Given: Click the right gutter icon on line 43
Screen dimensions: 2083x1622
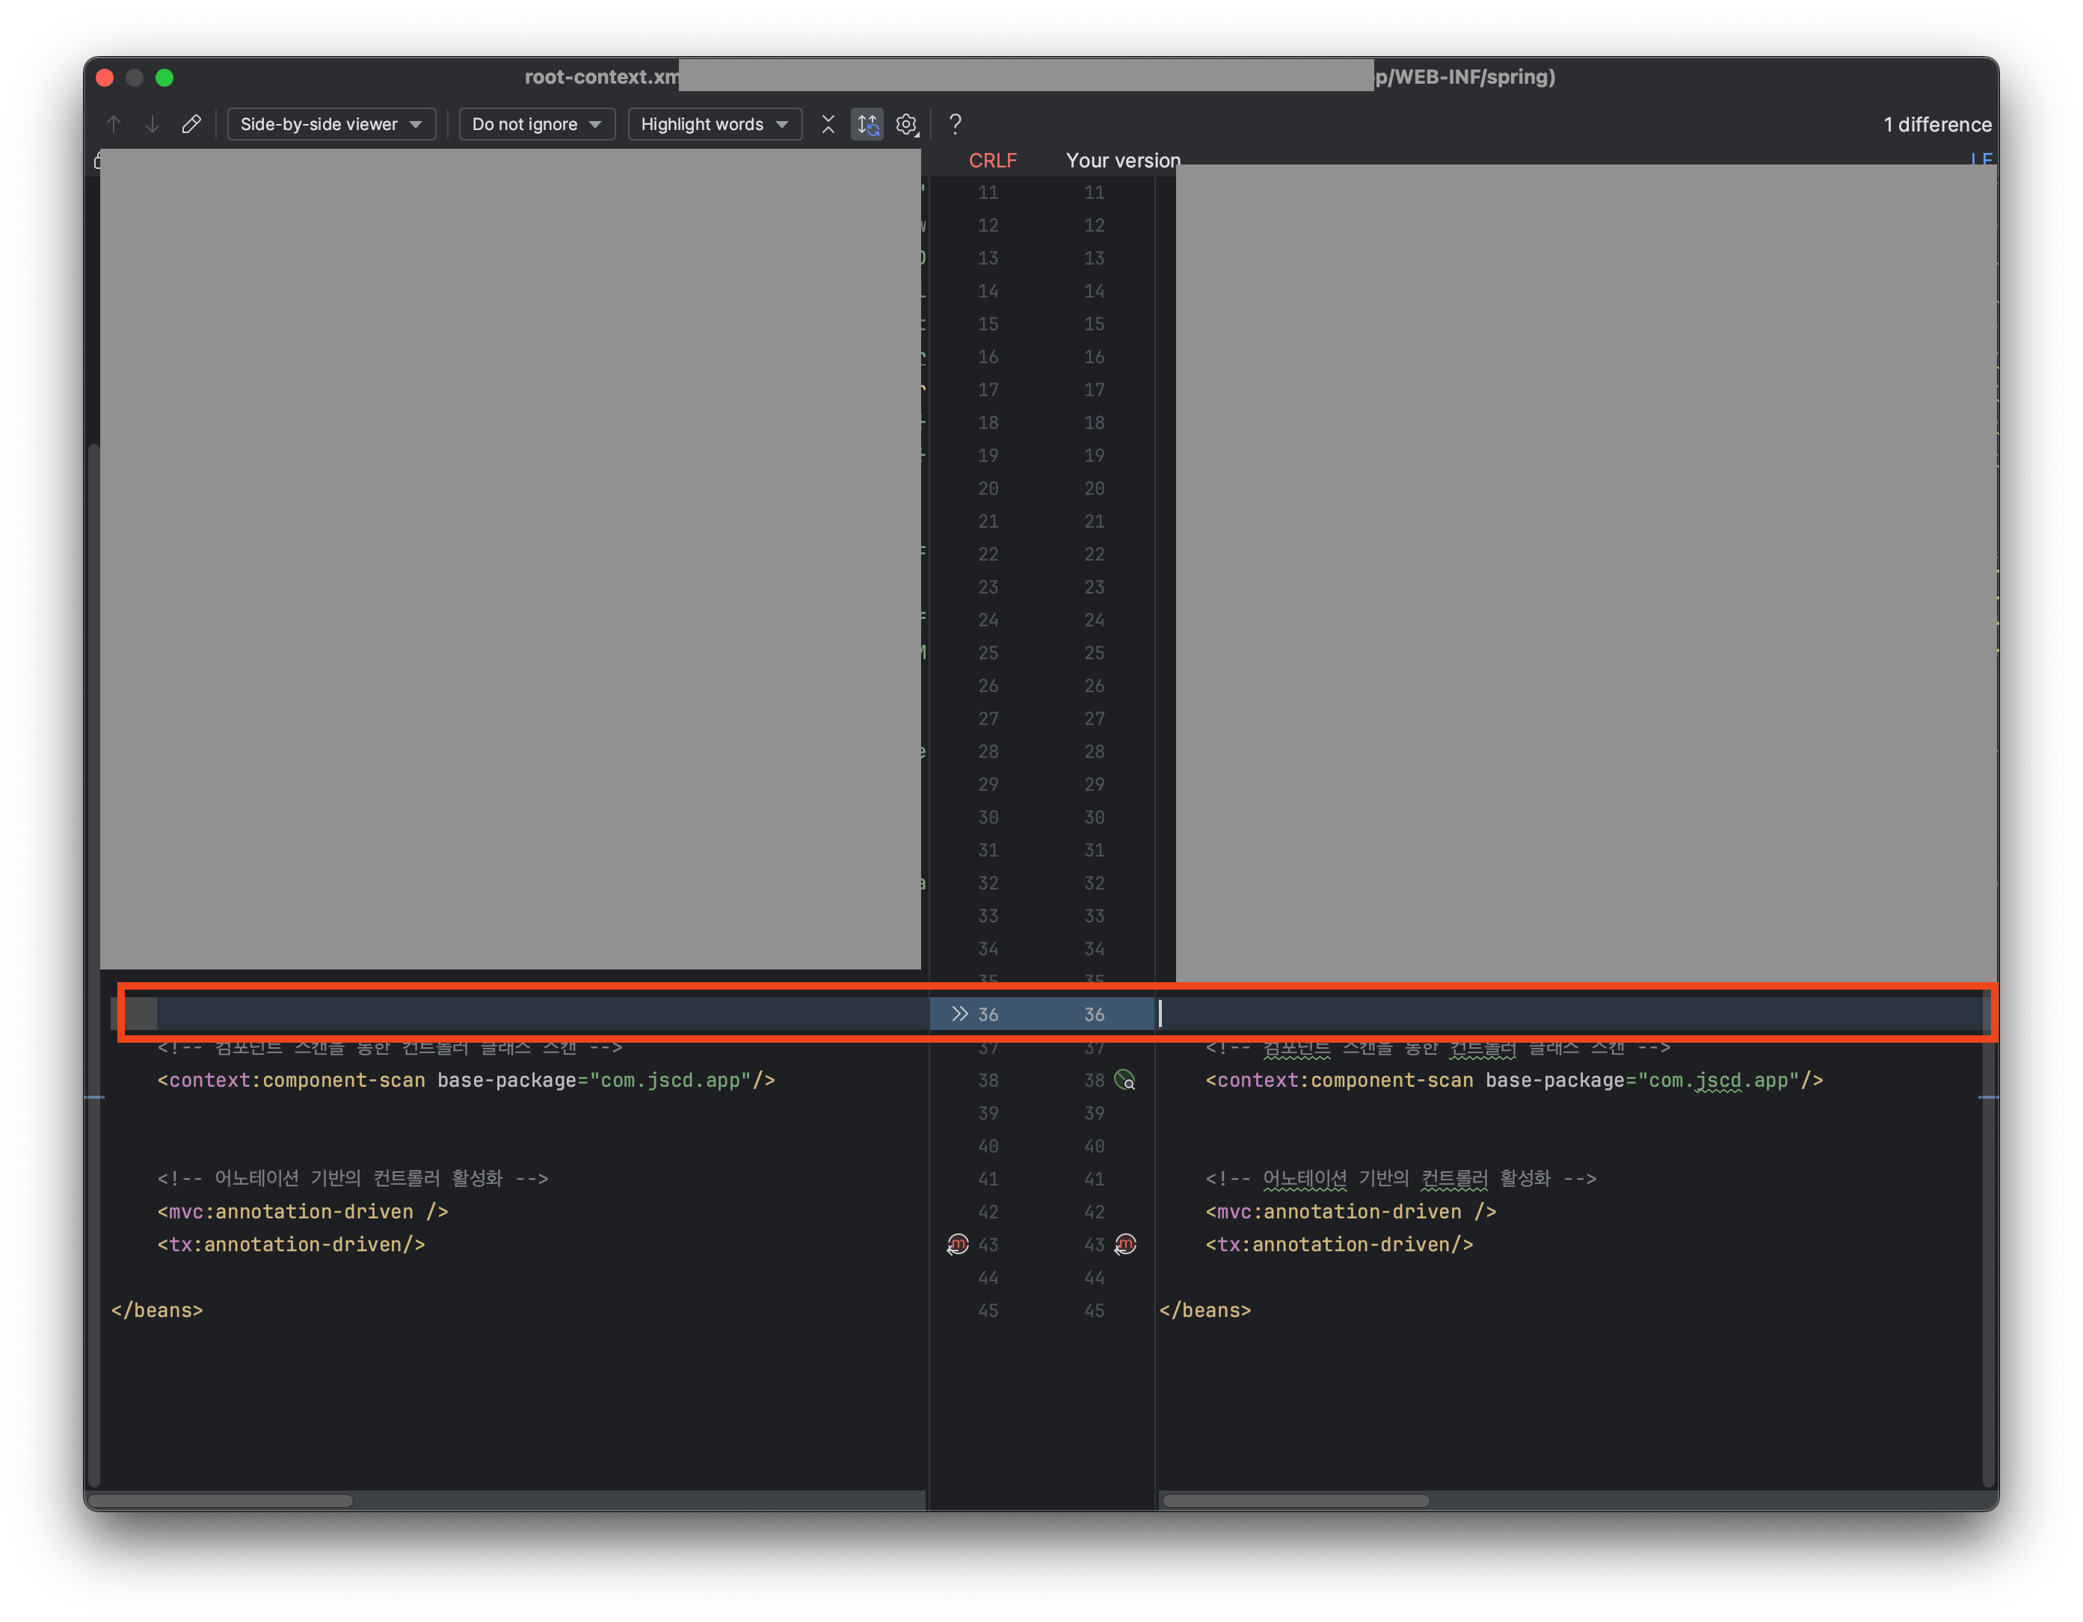Looking at the screenshot, I should 1125,1245.
